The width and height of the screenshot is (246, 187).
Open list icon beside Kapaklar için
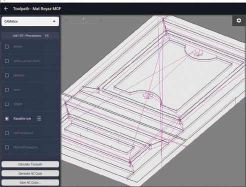(x=39, y=118)
